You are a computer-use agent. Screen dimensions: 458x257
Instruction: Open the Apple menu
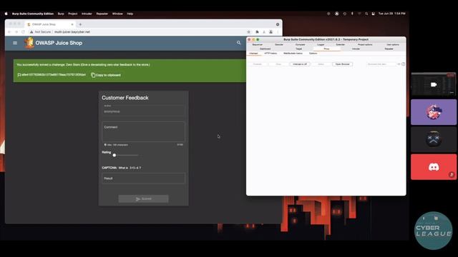tap(6, 14)
